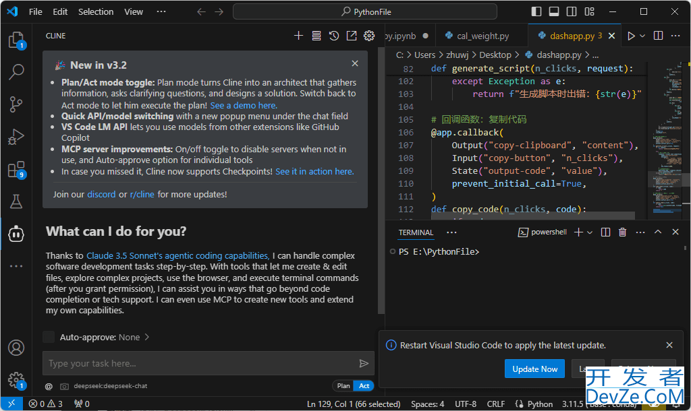
Task: Open errors and warnings count in status bar
Action: [x=46, y=404]
